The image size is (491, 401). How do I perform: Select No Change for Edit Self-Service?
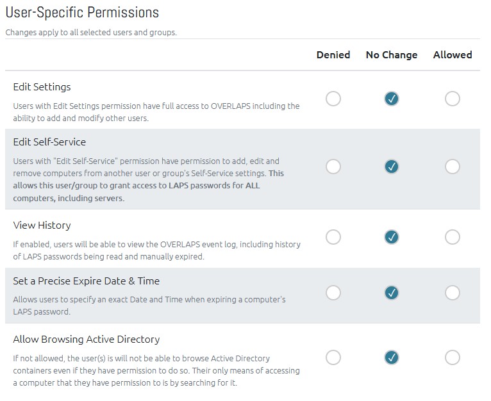(x=392, y=167)
